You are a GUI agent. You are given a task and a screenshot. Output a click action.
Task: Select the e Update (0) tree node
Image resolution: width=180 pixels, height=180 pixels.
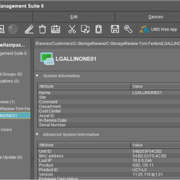(x=11, y=157)
